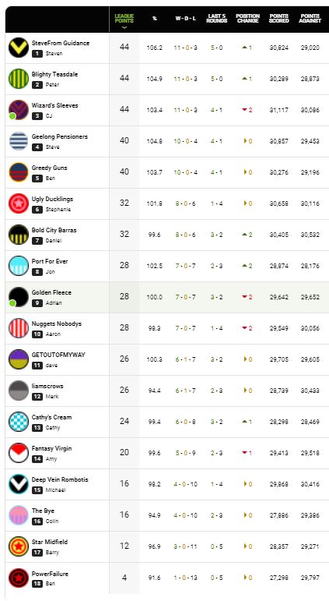
Task: Sort table by Points Against header
Action: (x=310, y=19)
